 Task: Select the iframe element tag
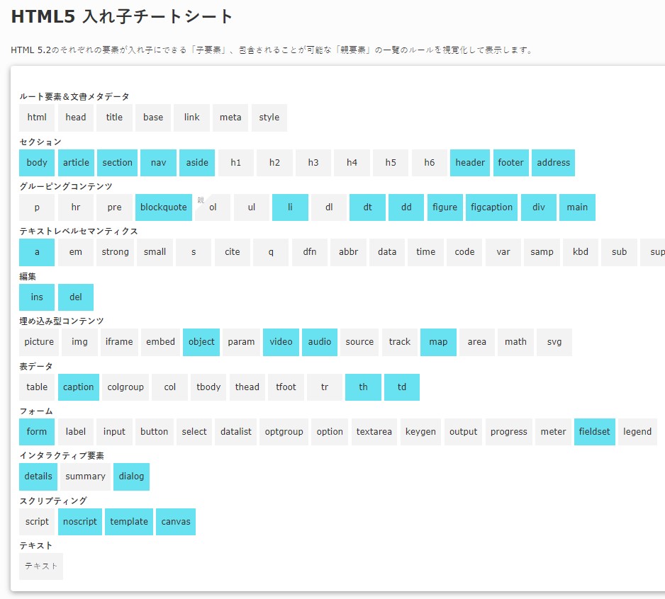tap(119, 342)
